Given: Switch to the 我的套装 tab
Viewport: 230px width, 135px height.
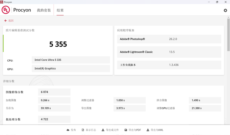Looking at the screenshot, I should (x=44, y=10).
